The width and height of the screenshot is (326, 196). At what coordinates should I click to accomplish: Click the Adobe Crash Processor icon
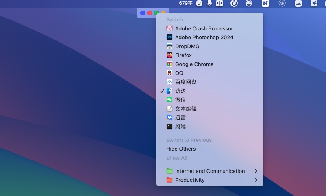pyautogui.click(x=170, y=28)
